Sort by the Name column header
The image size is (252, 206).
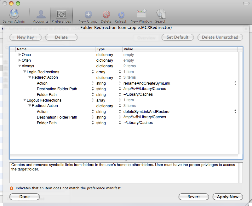(x=55, y=49)
